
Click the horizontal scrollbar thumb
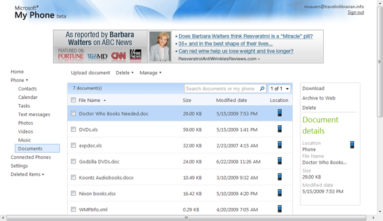[x=186, y=217]
